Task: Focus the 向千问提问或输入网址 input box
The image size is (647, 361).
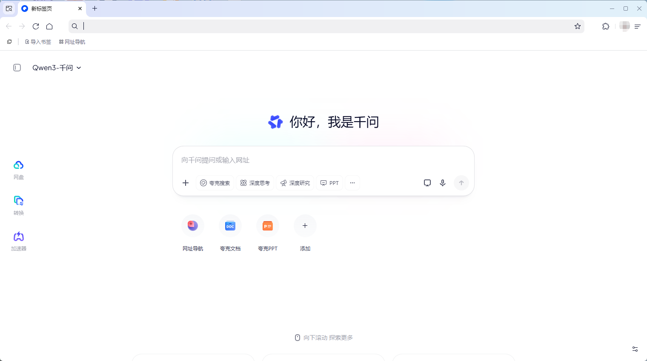Action: [x=323, y=160]
